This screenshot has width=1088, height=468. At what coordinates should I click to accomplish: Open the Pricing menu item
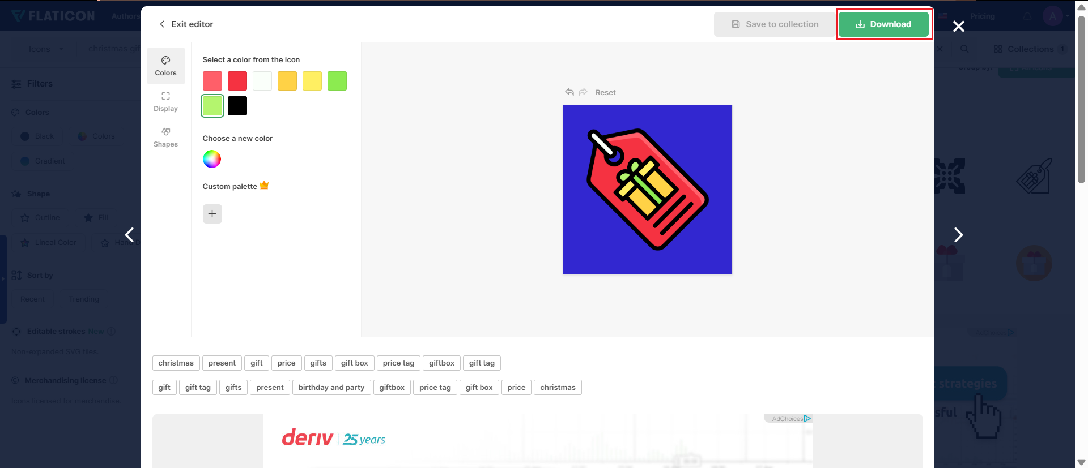(982, 16)
